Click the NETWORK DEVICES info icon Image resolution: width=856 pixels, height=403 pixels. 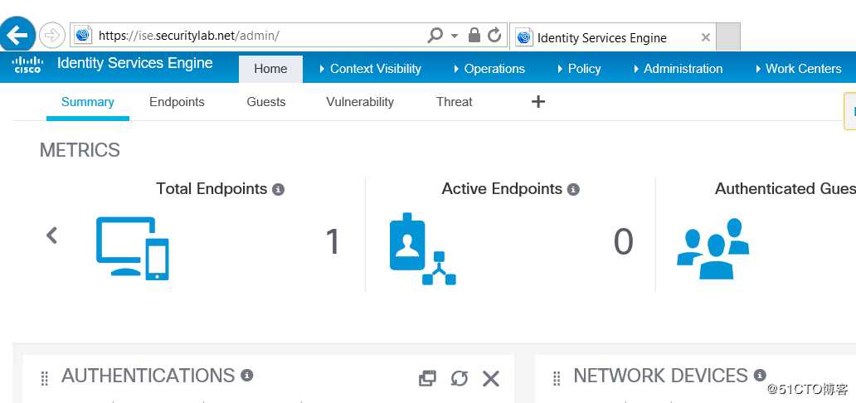coord(760,375)
